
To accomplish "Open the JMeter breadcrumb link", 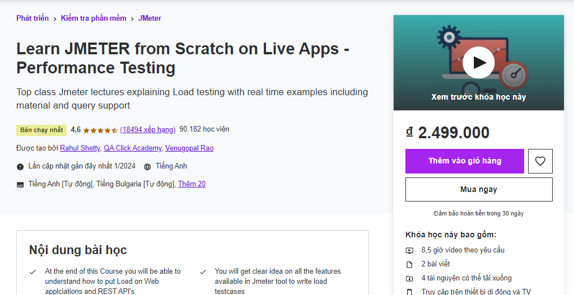I will [x=150, y=18].
